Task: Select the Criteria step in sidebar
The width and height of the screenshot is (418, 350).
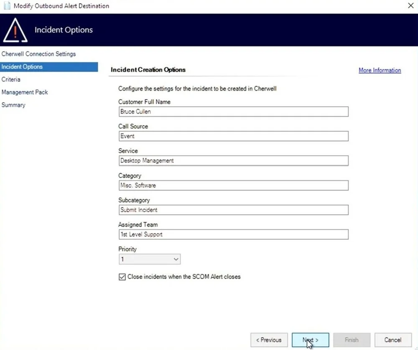Action: coord(11,79)
